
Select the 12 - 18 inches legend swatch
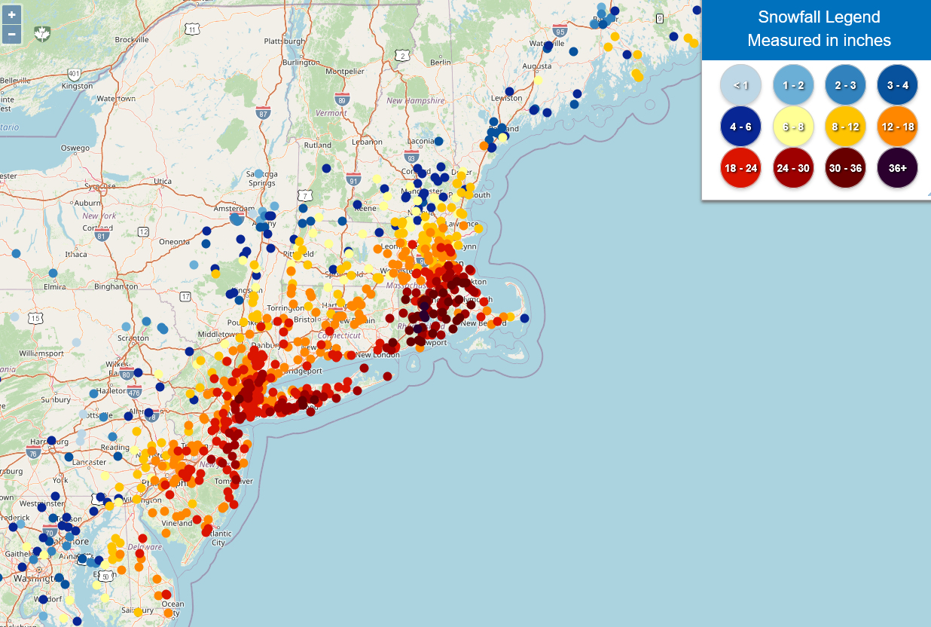(897, 127)
